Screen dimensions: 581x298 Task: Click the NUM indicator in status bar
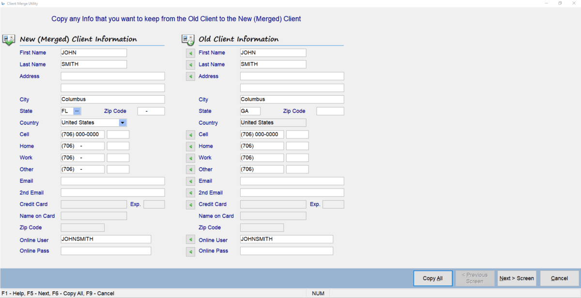(318, 293)
